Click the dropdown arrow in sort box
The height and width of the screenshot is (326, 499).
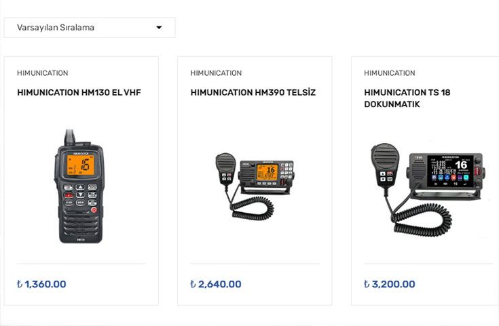159,28
